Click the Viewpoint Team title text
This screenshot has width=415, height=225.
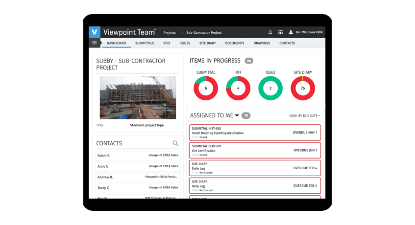tap(129, 32)
